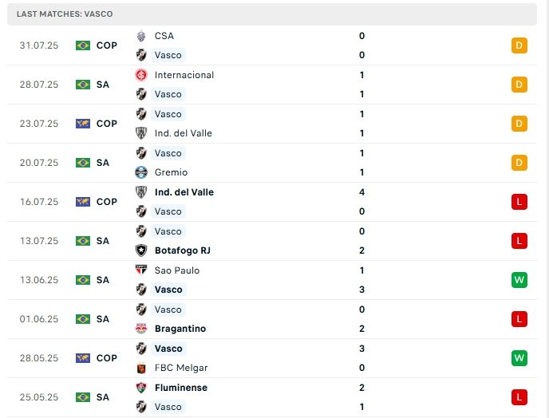Click the Internacional club crest icon
549x418 pixels.
141,75
